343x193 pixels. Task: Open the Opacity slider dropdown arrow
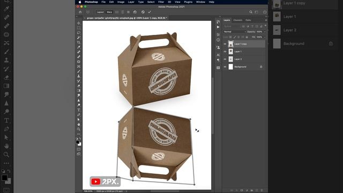(x=264, y=32)
